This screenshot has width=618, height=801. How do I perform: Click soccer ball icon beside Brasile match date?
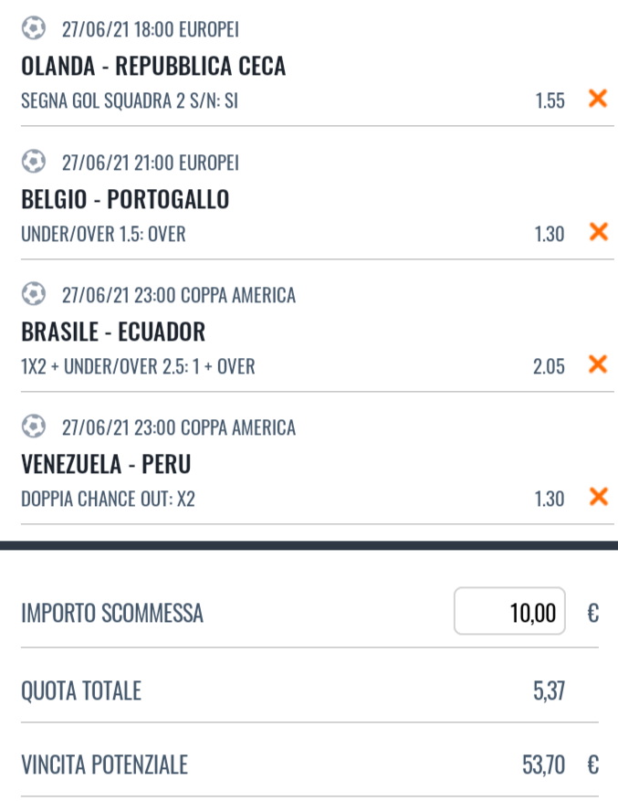click(x=34, y=294)
